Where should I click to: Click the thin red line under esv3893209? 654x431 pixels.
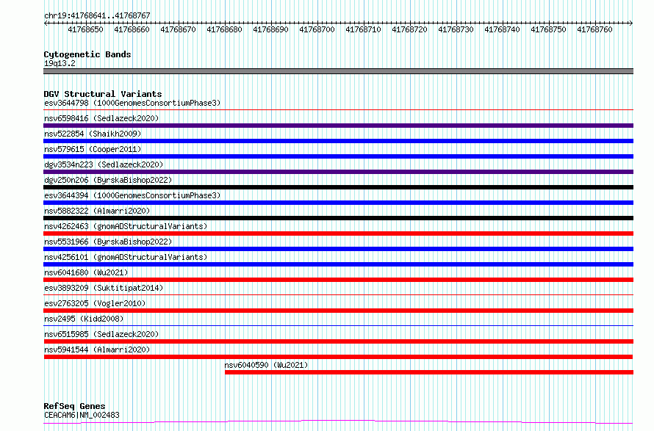pyautogui.click(x=338, y=295)
